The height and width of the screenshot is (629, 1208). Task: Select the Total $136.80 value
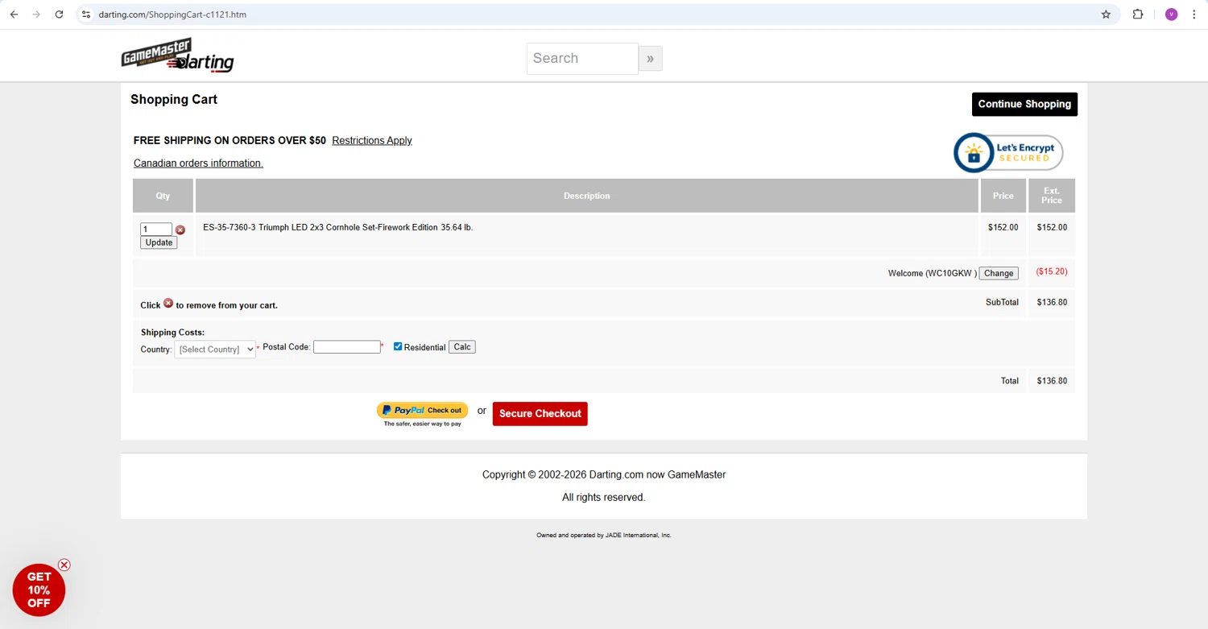pyautogui.click(x=1052, y=381)
